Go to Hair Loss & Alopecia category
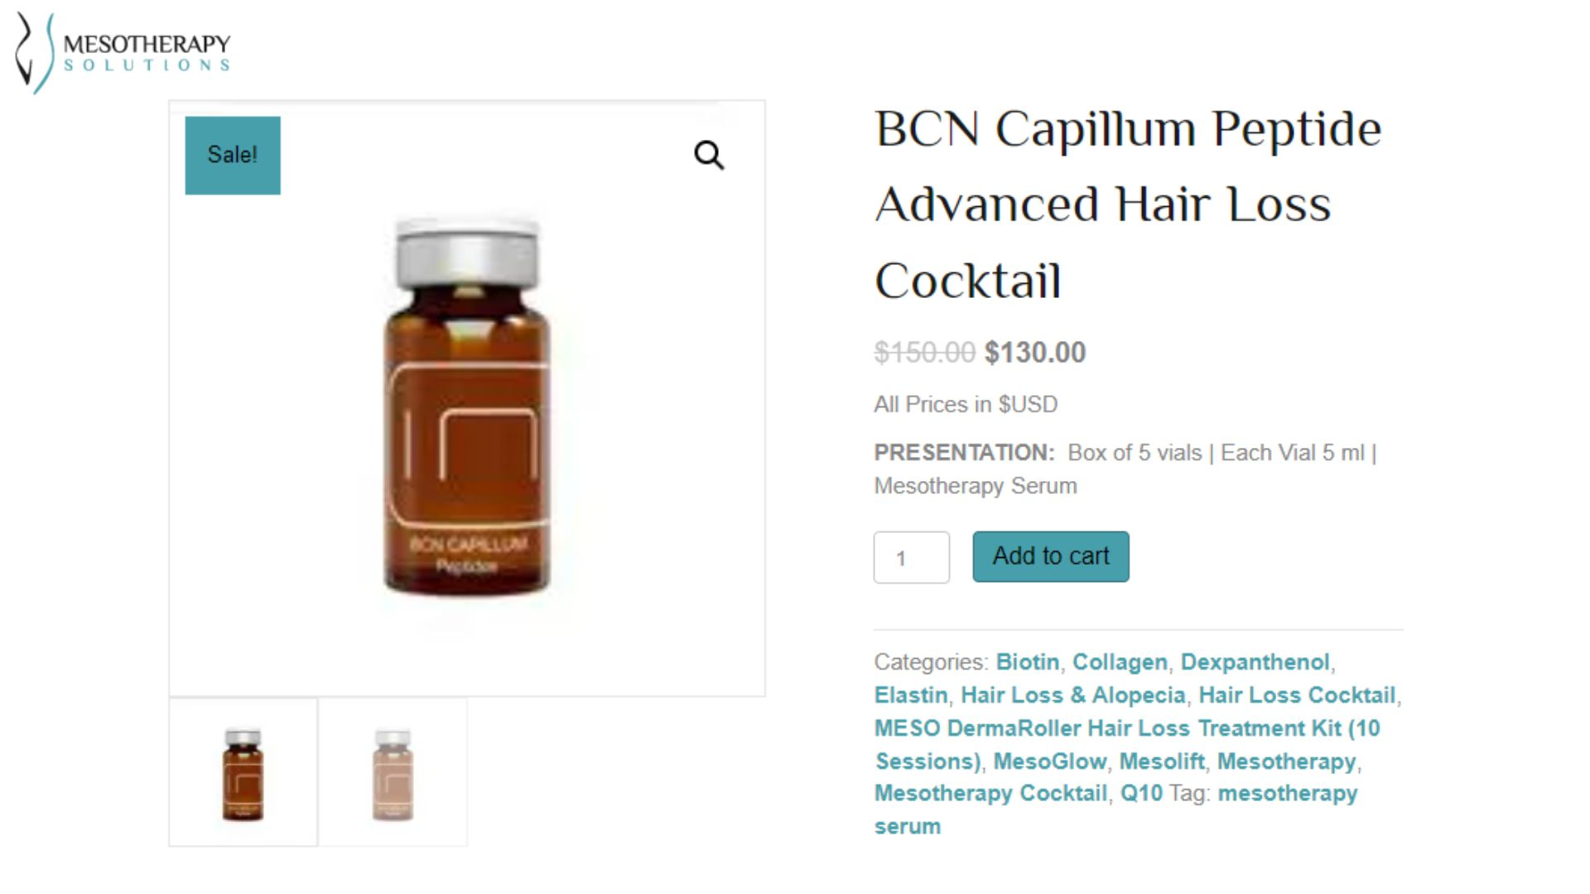This screenshot has height=894, width=1590. tap(1073, 695)
